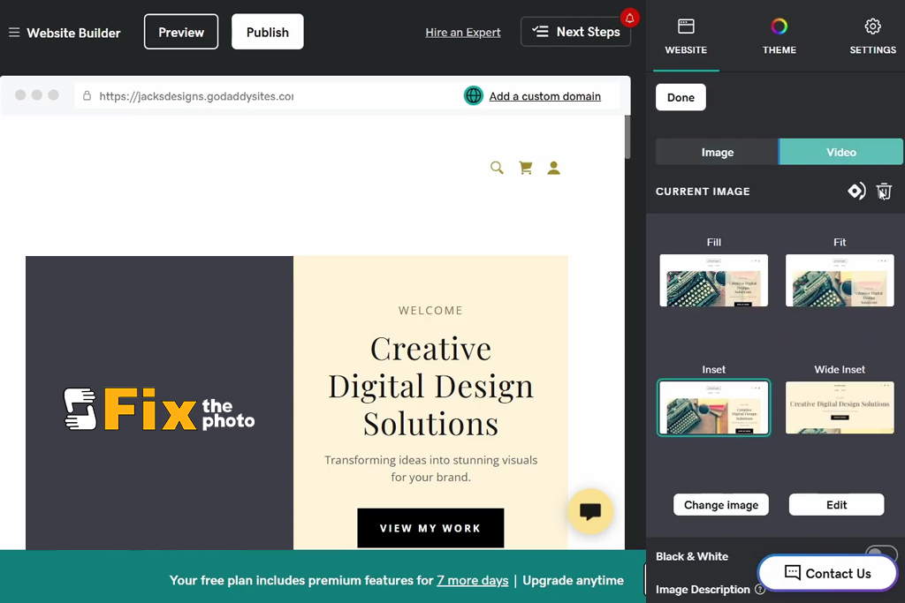
Task: Click the Transforming ideas into stunning visuals text
Action: coord(430,468)
